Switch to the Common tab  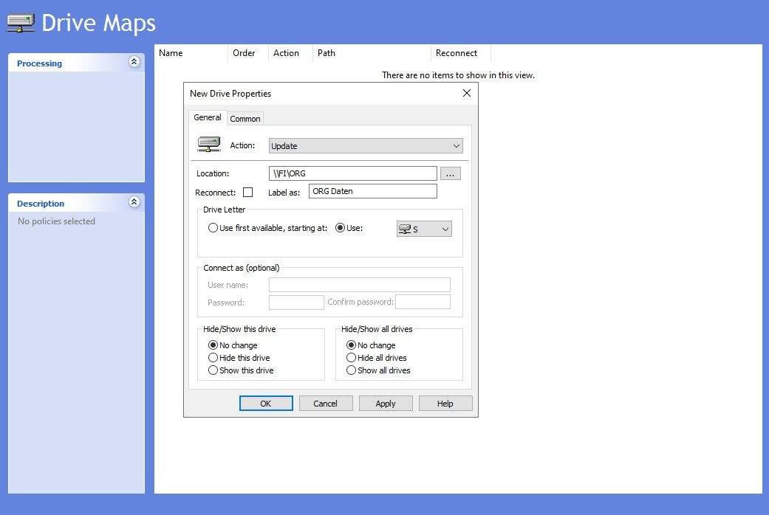(245, 119)
